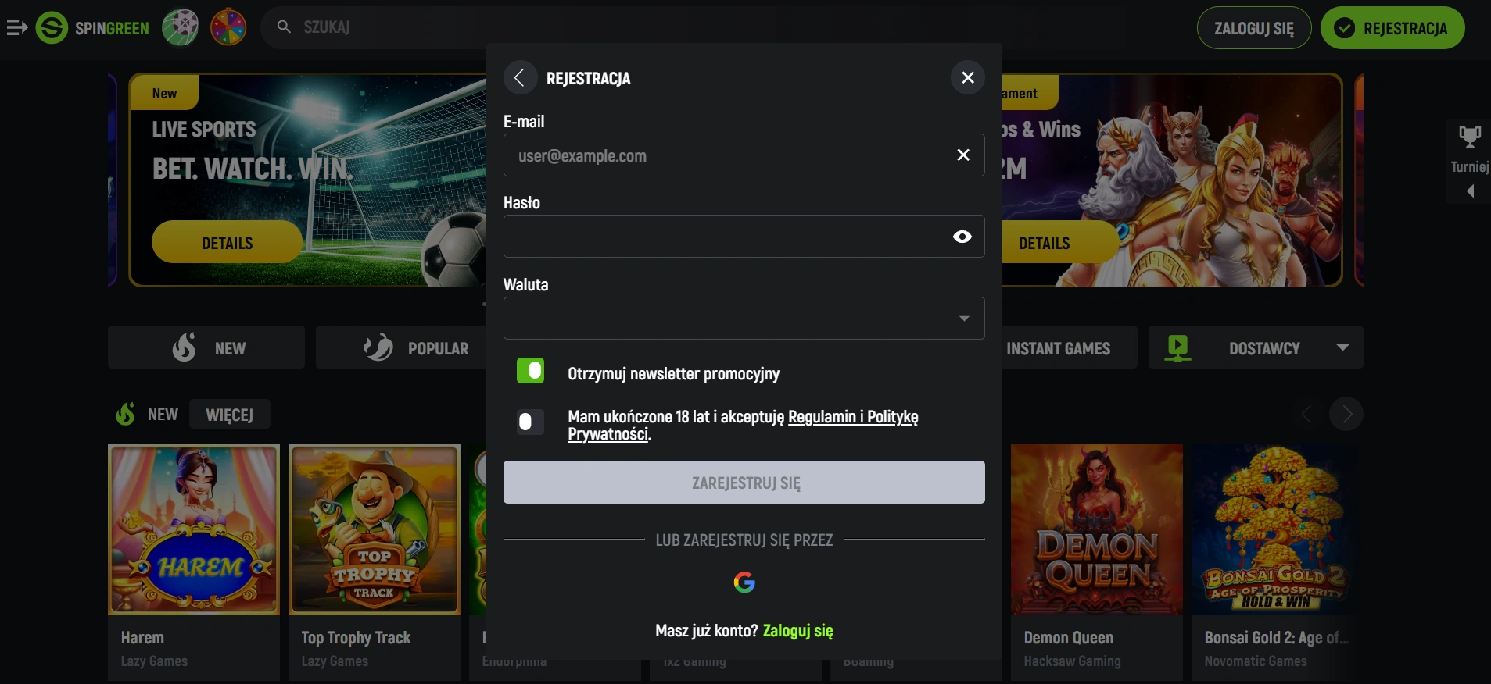Screen dimensions: 1491x684
Task: Open the soccer ball sports icon
Action: coord(181,28)
